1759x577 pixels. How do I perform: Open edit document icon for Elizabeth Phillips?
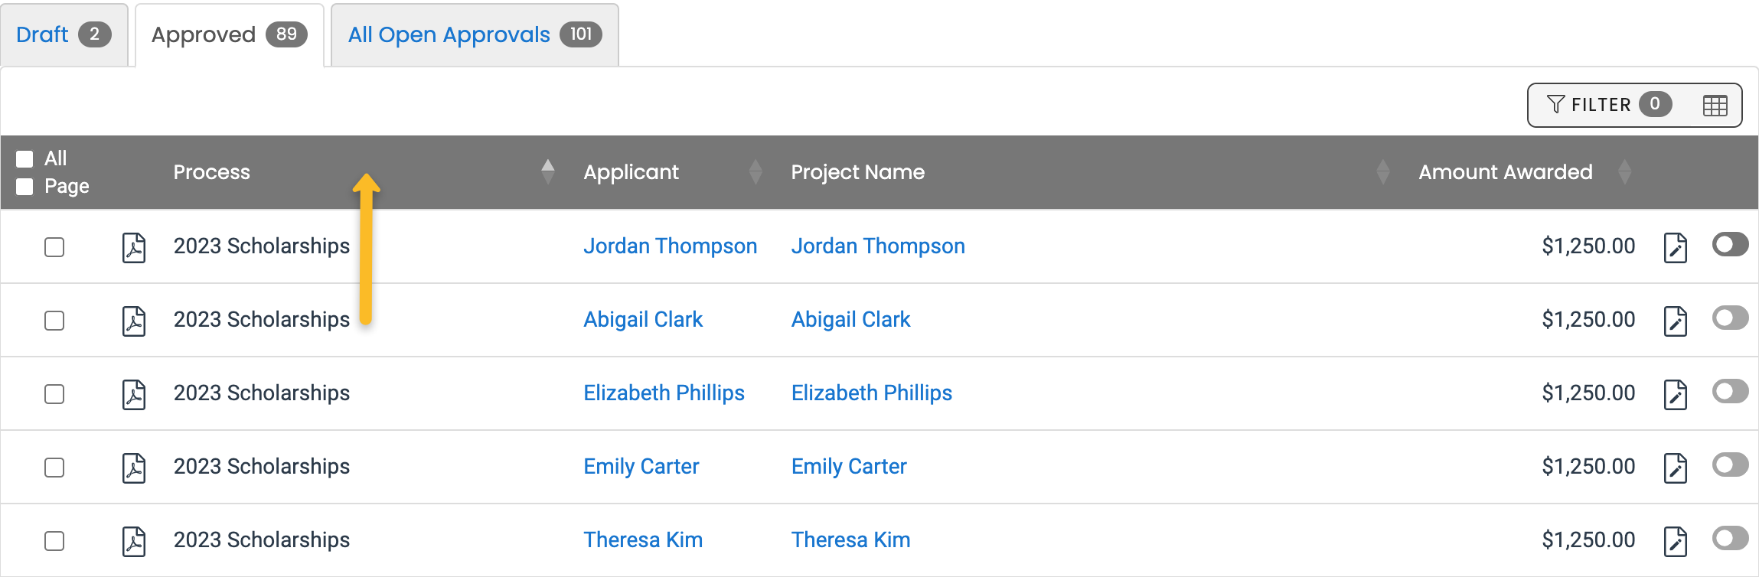click(1675, 394)
